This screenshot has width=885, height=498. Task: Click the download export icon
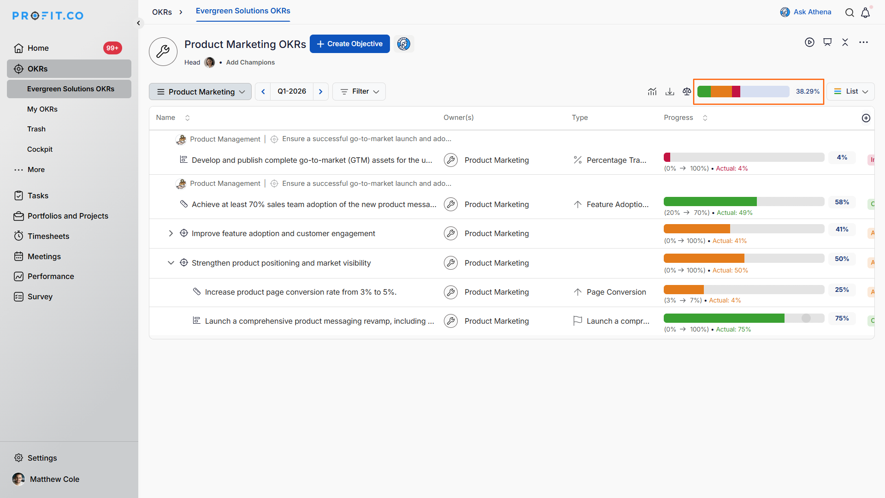coord(670,92)
